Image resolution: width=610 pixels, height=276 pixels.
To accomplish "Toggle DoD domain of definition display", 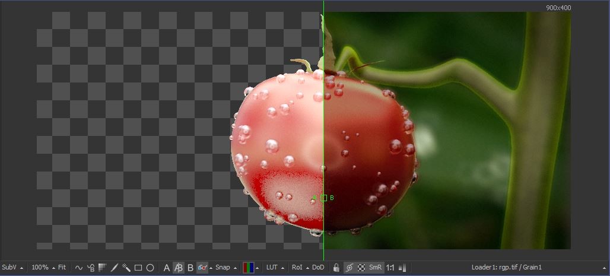I will click(318, 268).
